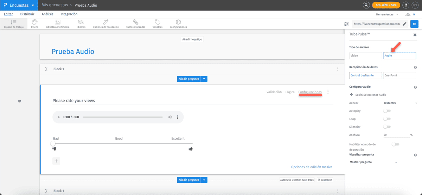Image resolution: width=422 pixels, height=195 pixels.
Task: Open Configurar Audio help icon
Action: (415, 87)
